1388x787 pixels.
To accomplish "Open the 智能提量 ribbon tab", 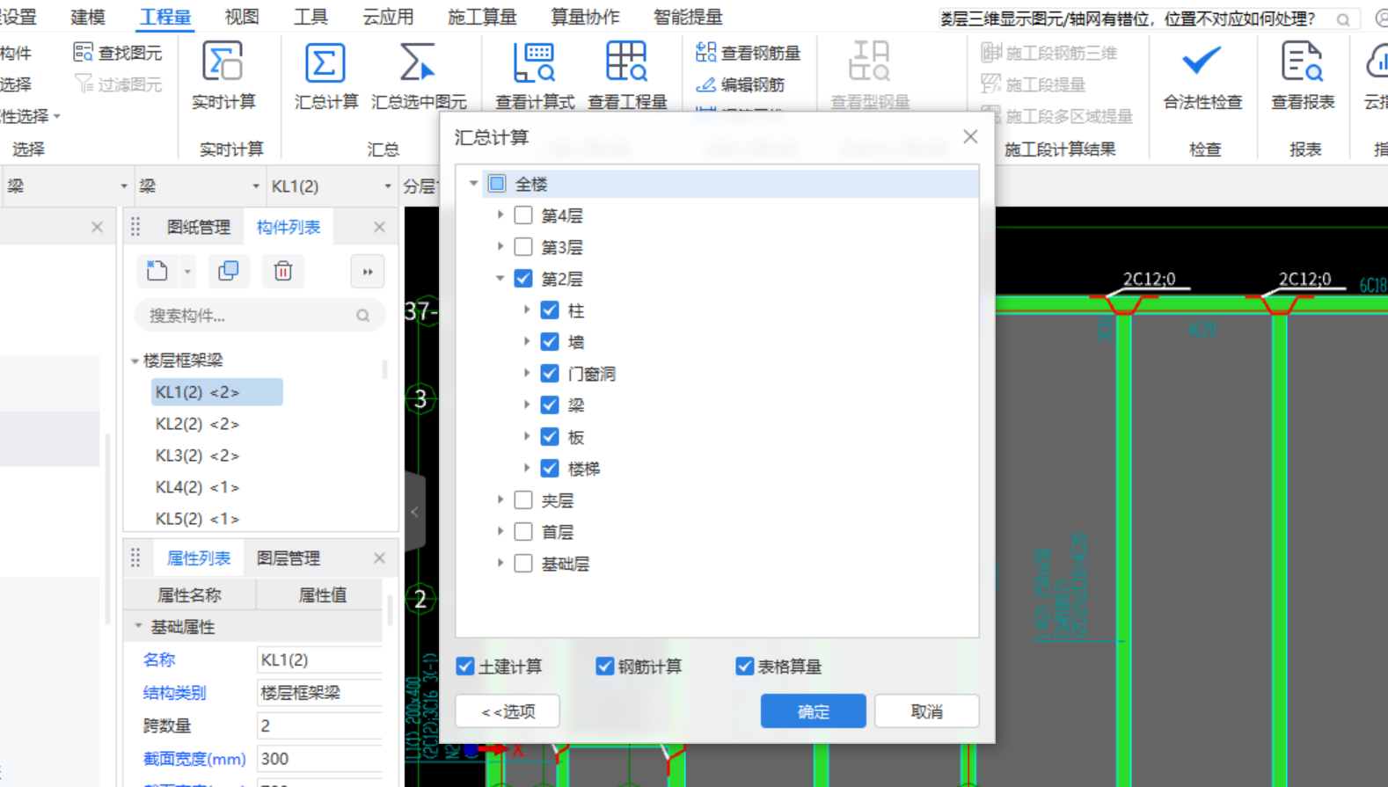I will (x=688, y=17).
